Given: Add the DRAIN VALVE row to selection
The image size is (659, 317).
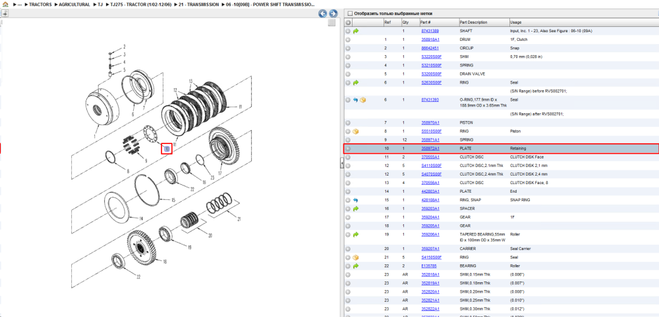Looking at the screenshot, I should coord(348,74).
